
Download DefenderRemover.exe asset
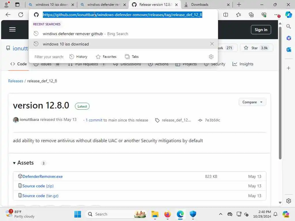coord(43,176)
